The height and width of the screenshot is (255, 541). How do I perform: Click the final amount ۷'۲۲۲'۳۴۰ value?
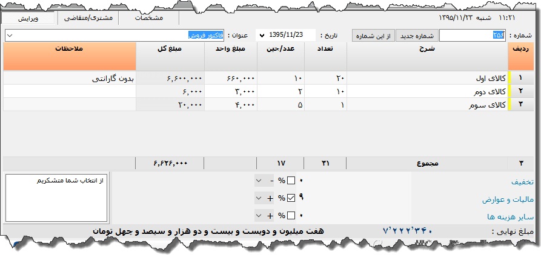tap(408, 231)
